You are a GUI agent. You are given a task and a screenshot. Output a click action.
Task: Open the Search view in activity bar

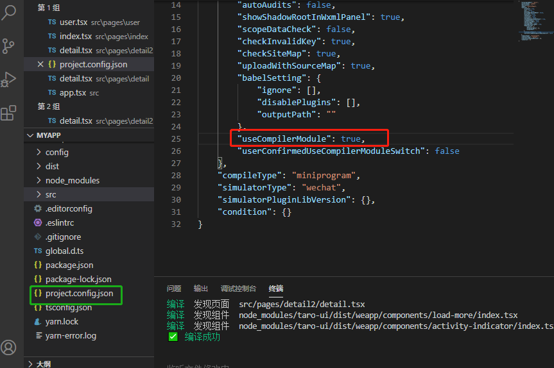pyautogui.click(x=9, y=12)
